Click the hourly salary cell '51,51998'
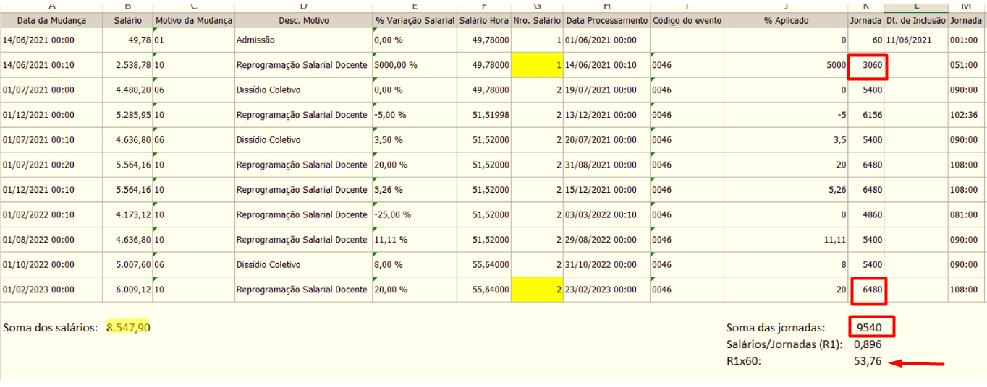 point(484,115)
